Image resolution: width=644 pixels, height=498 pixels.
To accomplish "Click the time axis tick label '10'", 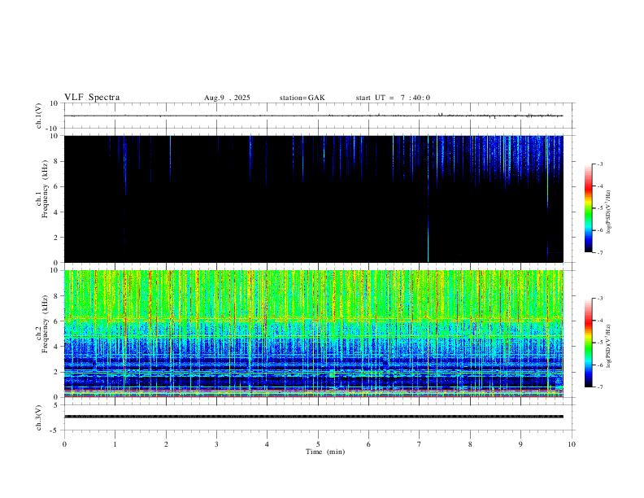I will pyautogui.click(x=572, y=444).
